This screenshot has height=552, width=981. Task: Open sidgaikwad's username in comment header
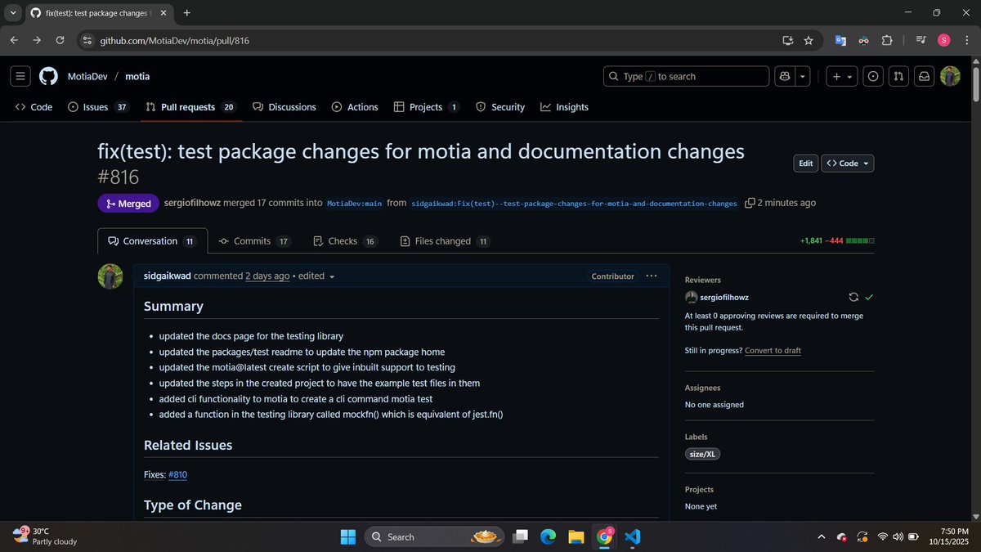tap(167, 276)
